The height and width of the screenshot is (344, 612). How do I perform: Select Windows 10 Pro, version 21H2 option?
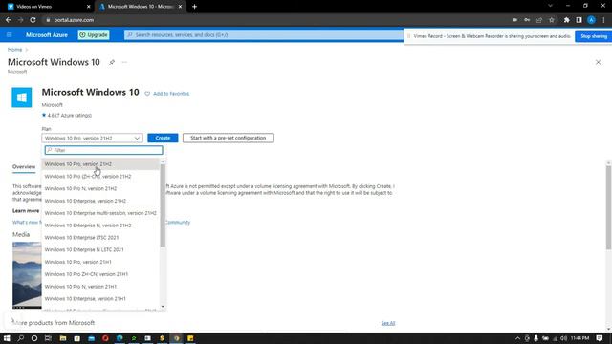pyautogui.click(x=100, y=164)
